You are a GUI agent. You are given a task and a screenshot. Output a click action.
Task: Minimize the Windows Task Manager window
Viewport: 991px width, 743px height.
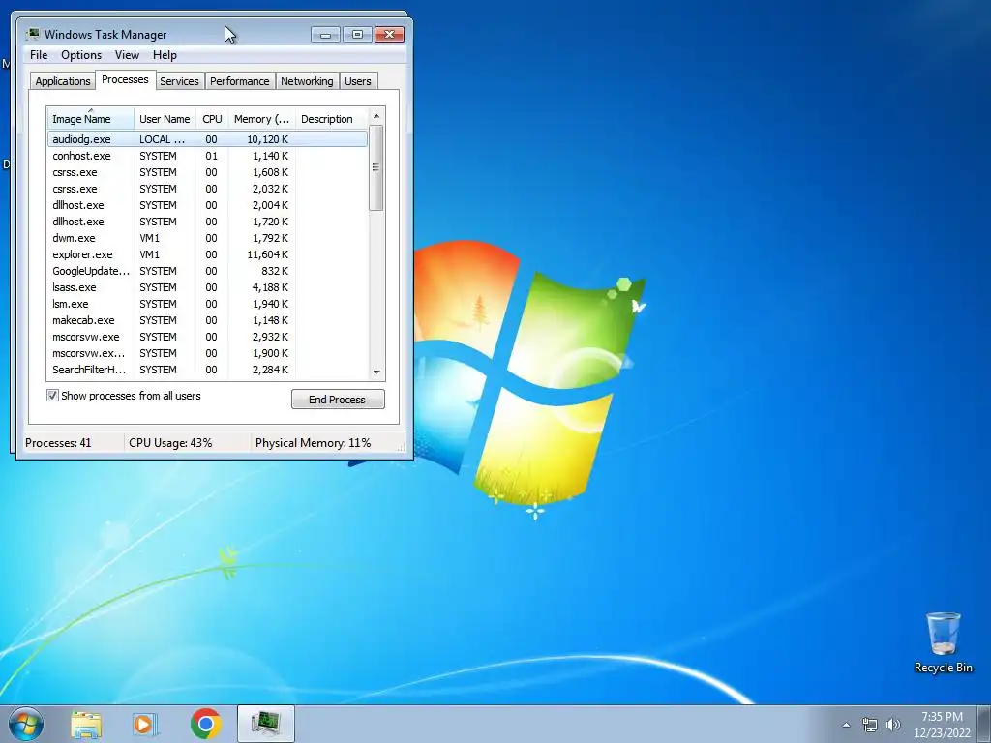(325, 34)
